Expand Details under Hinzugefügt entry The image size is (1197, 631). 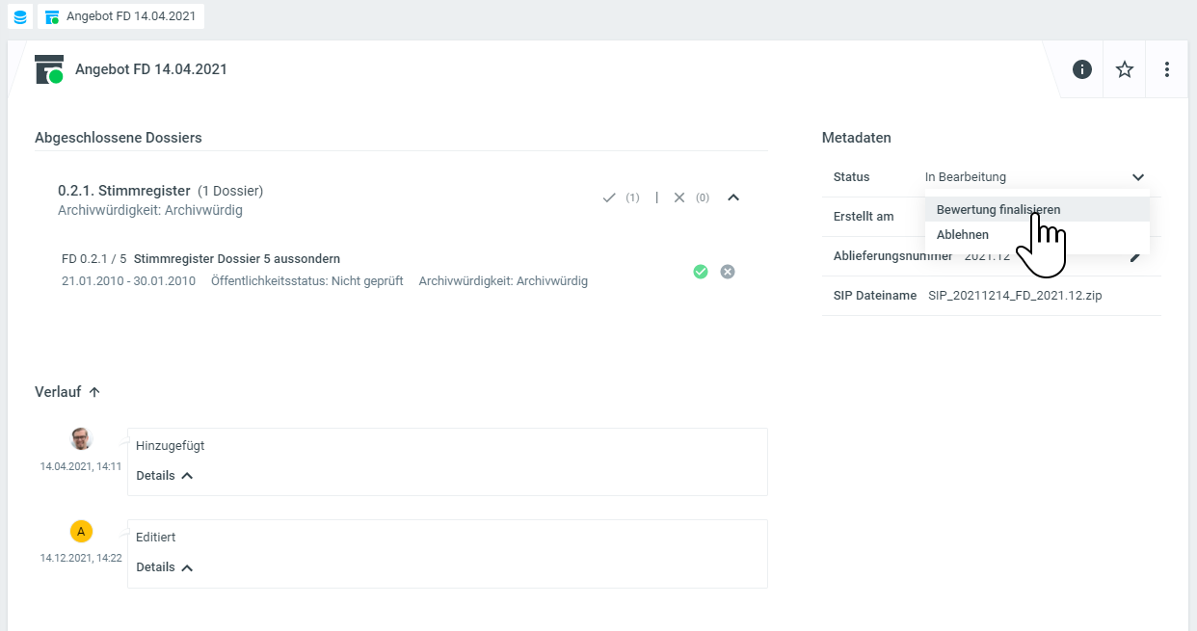pyautogui.click(x=165, y=476)
